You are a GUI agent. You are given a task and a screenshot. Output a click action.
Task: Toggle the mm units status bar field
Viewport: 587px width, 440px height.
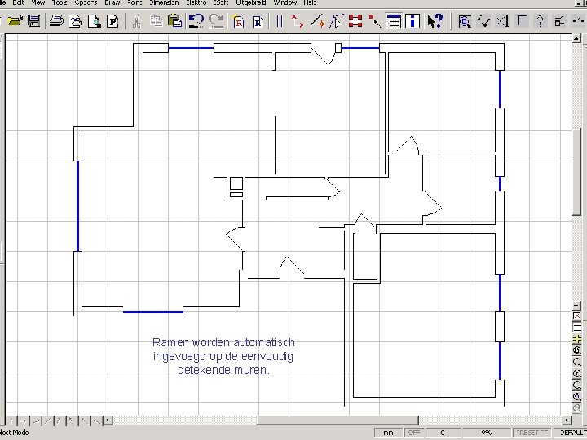[389, 433]
